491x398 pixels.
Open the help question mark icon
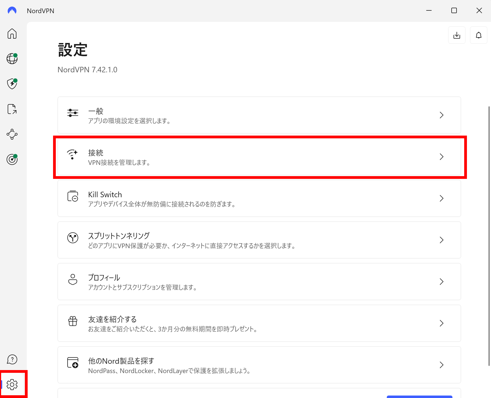point(12,359)
